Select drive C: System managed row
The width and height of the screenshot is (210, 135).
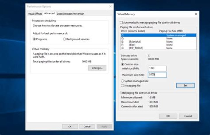click(x=159, y=35)
